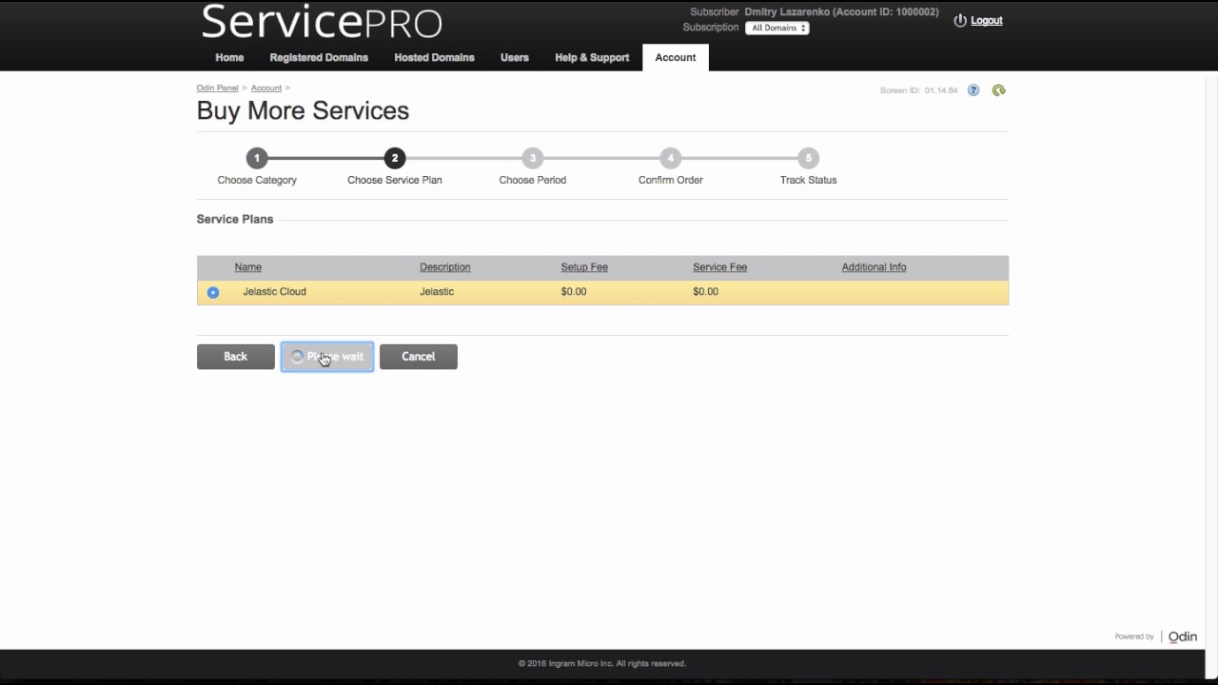Click step 5 Track Status circle
This screenshot has height=685, width=1218.
pos(809,158)
